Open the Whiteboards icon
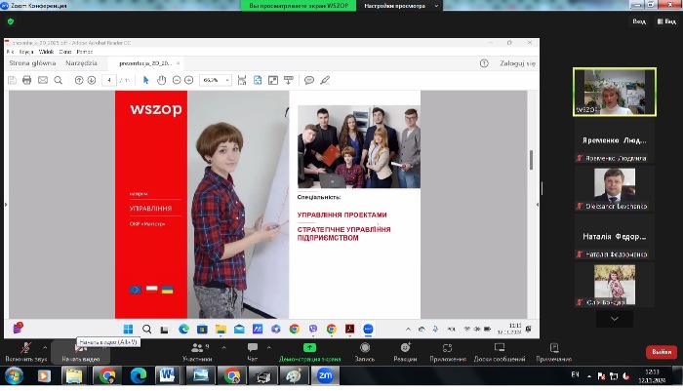This screenshot has height=391, width=683. [x=498, y=348]
